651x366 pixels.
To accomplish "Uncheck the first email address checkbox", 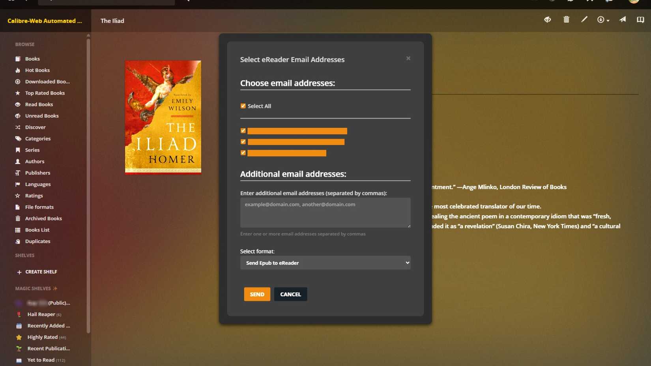I will pyautogui.click(x=243, y=131).
